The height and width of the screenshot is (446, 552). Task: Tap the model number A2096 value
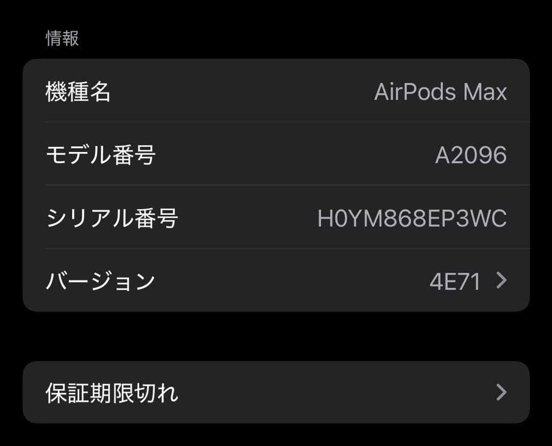pyautogui.click(x=471, y=155)
